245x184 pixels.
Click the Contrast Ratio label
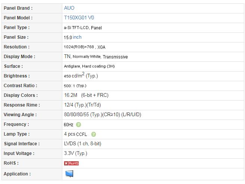coord(21,86)
